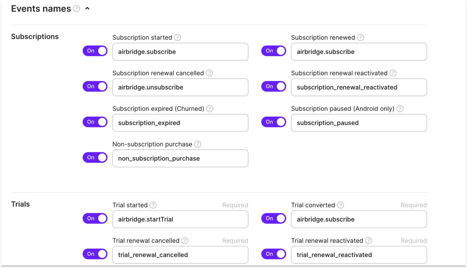Screen dimensions: 467x268
Task: Toggle off Non-subscription purchase event
Action: [x=95, y=157]
